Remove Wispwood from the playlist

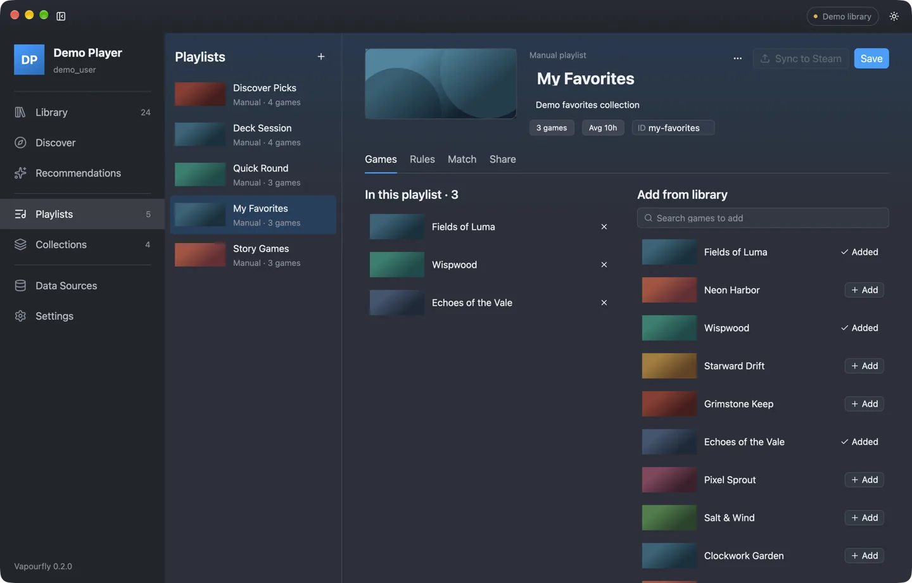604,265
